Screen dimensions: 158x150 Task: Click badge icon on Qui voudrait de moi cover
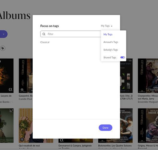pyautogui.click(x=22, y=139)
